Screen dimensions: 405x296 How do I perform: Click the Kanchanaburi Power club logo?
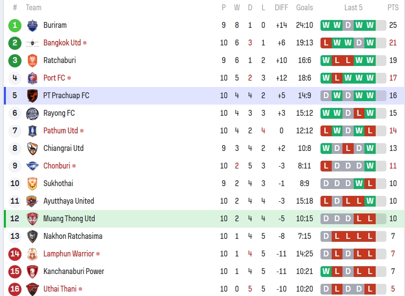32,272
